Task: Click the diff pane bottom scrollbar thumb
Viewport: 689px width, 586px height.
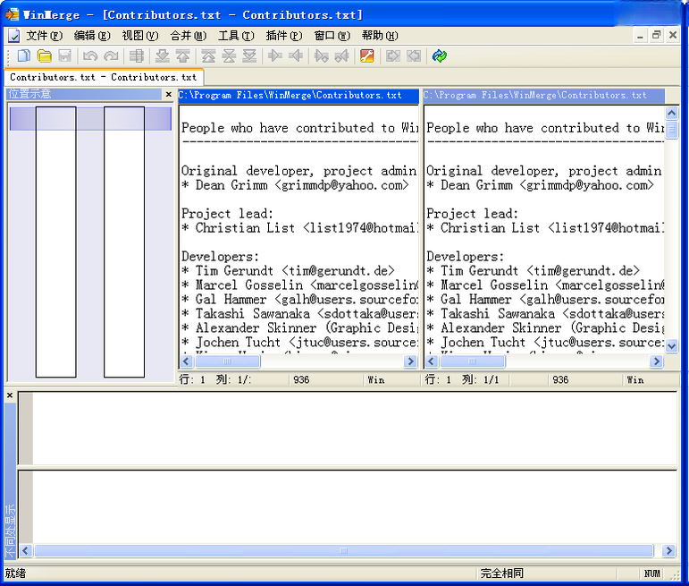Action: pos(344,551)
